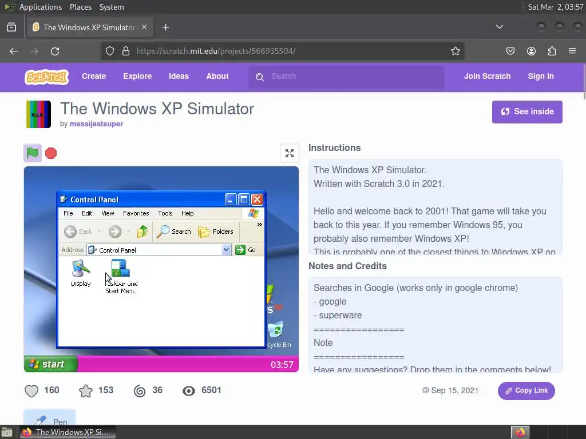View remixes via the spiral icon

(140, 391)
